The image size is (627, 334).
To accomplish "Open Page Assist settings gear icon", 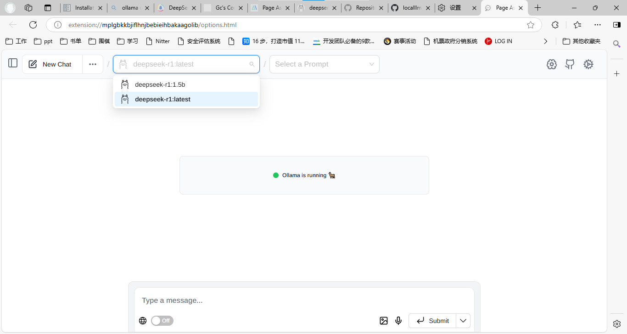I will [x=588, y=64].
